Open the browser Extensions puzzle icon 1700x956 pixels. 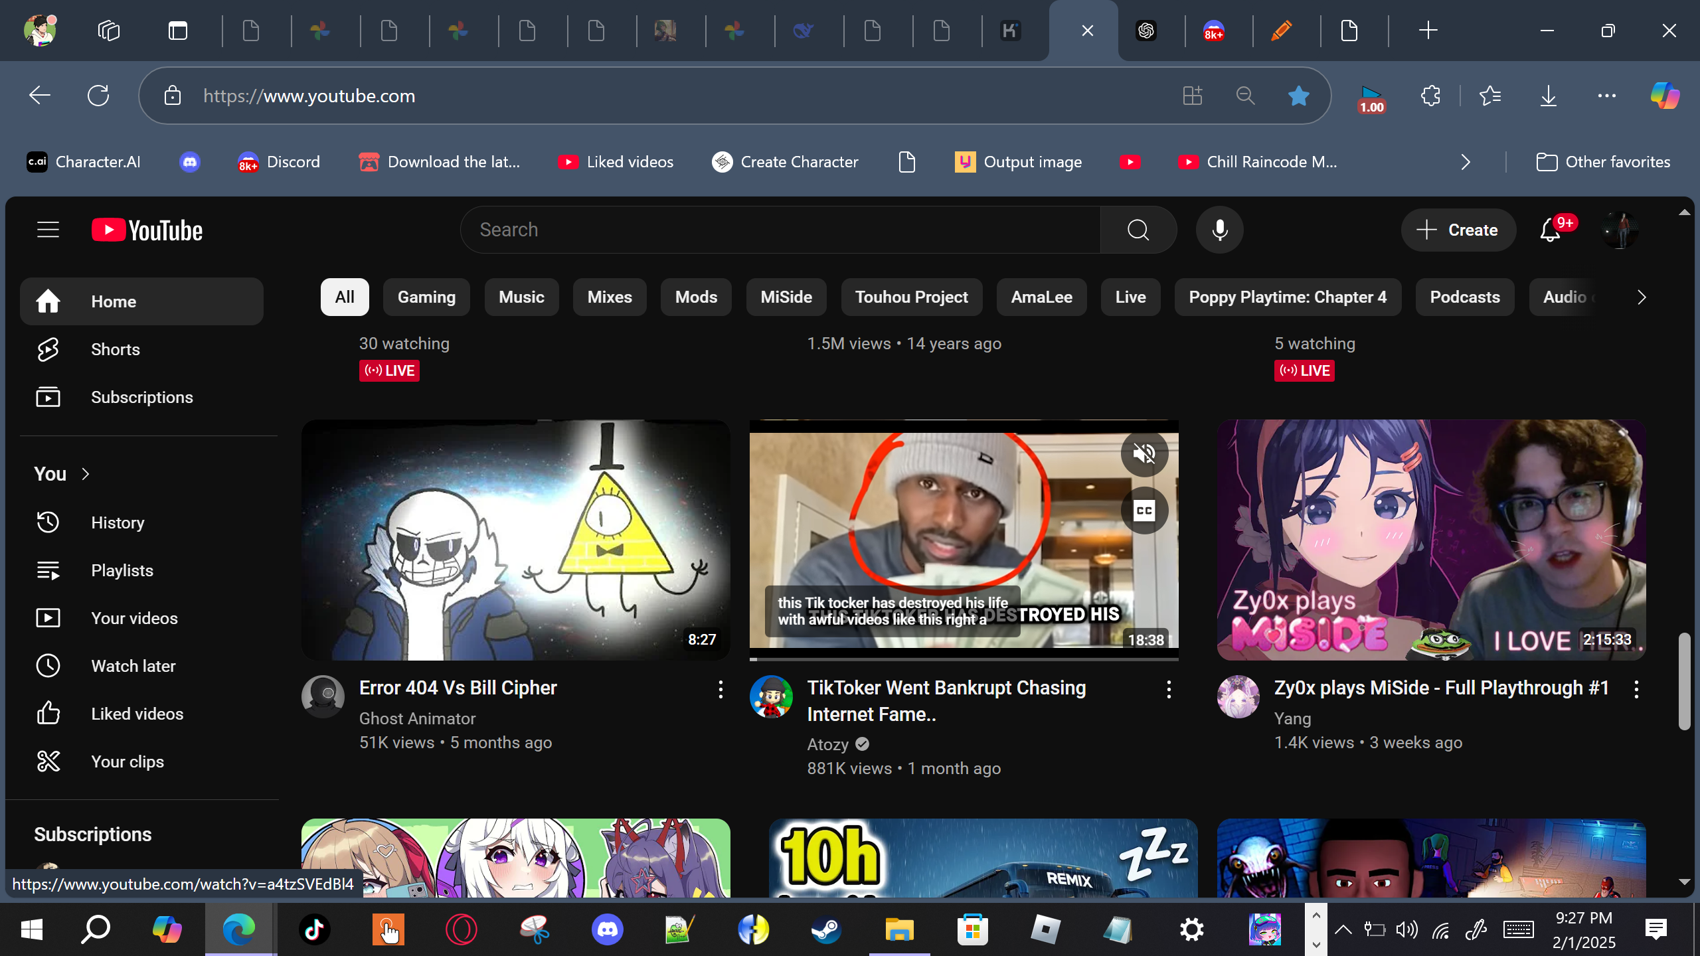1430,96
